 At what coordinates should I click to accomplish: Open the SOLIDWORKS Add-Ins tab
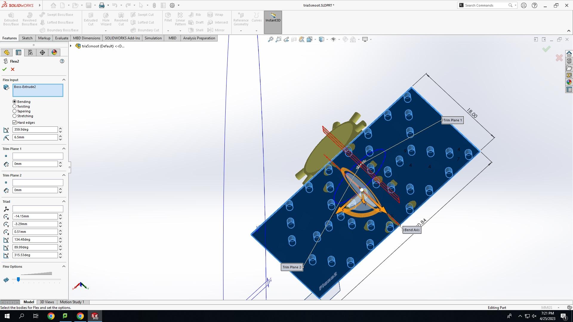pos(122,38)
